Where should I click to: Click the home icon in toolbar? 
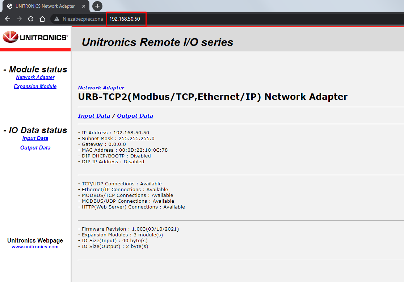42,19
